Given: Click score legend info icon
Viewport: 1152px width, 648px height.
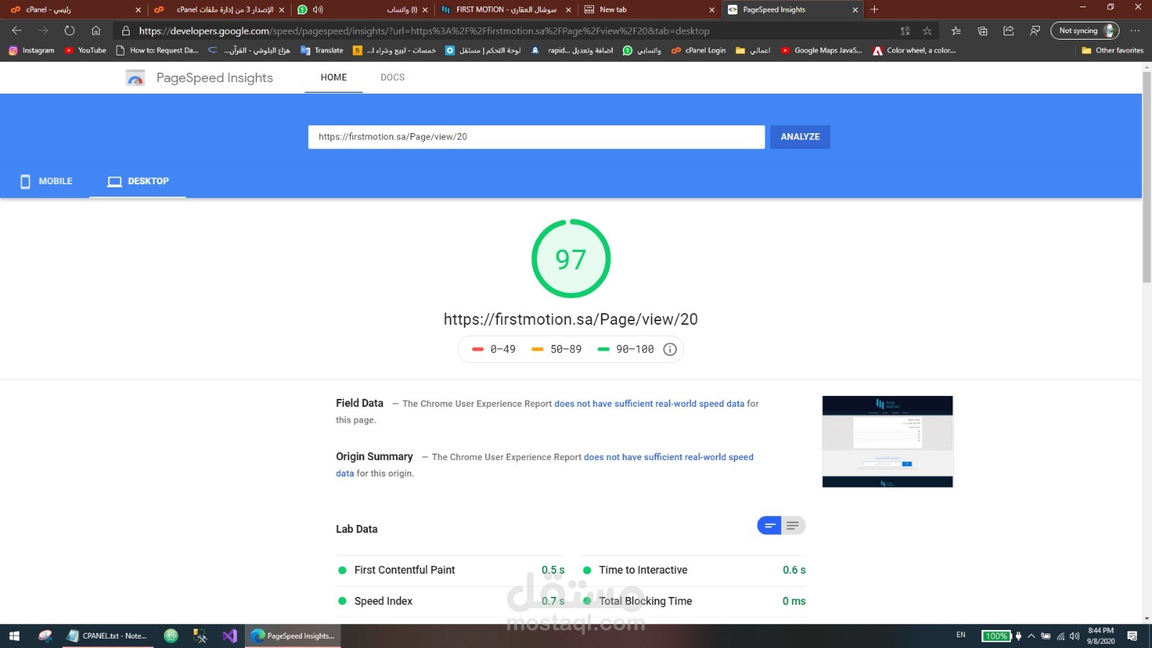Looking at the screenshot, I should point(670,349).
